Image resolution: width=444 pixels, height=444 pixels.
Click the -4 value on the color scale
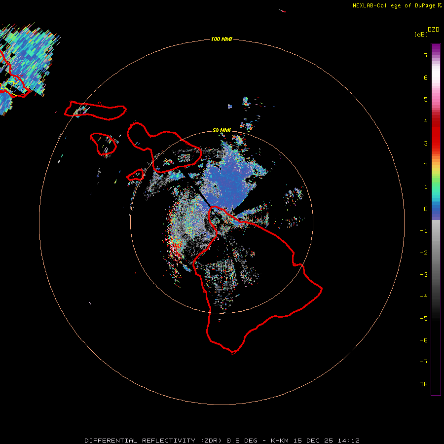(x=424, y=296)
